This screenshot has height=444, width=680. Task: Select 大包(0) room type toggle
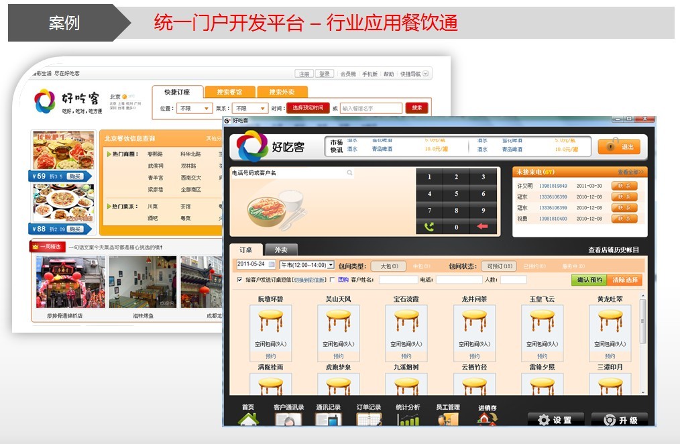tap(389, 266)
